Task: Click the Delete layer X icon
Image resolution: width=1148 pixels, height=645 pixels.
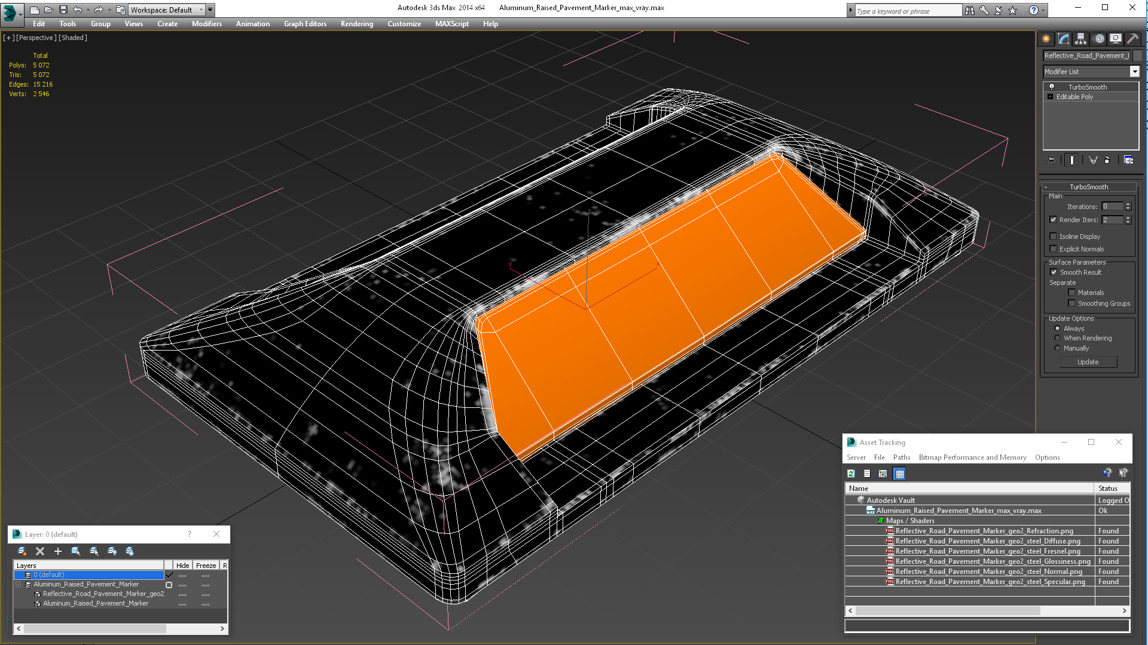Action: click(x=40, y=551)
